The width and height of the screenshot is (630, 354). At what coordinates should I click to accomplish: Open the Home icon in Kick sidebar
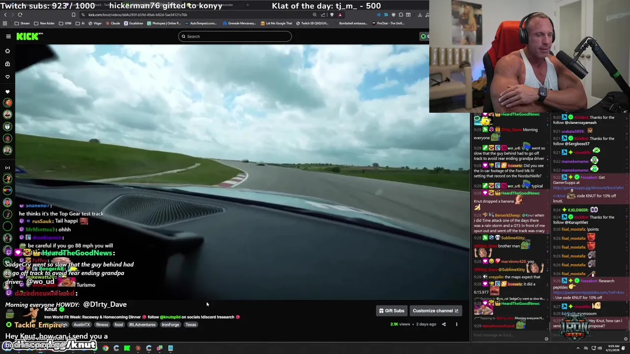tap(7, 51)
